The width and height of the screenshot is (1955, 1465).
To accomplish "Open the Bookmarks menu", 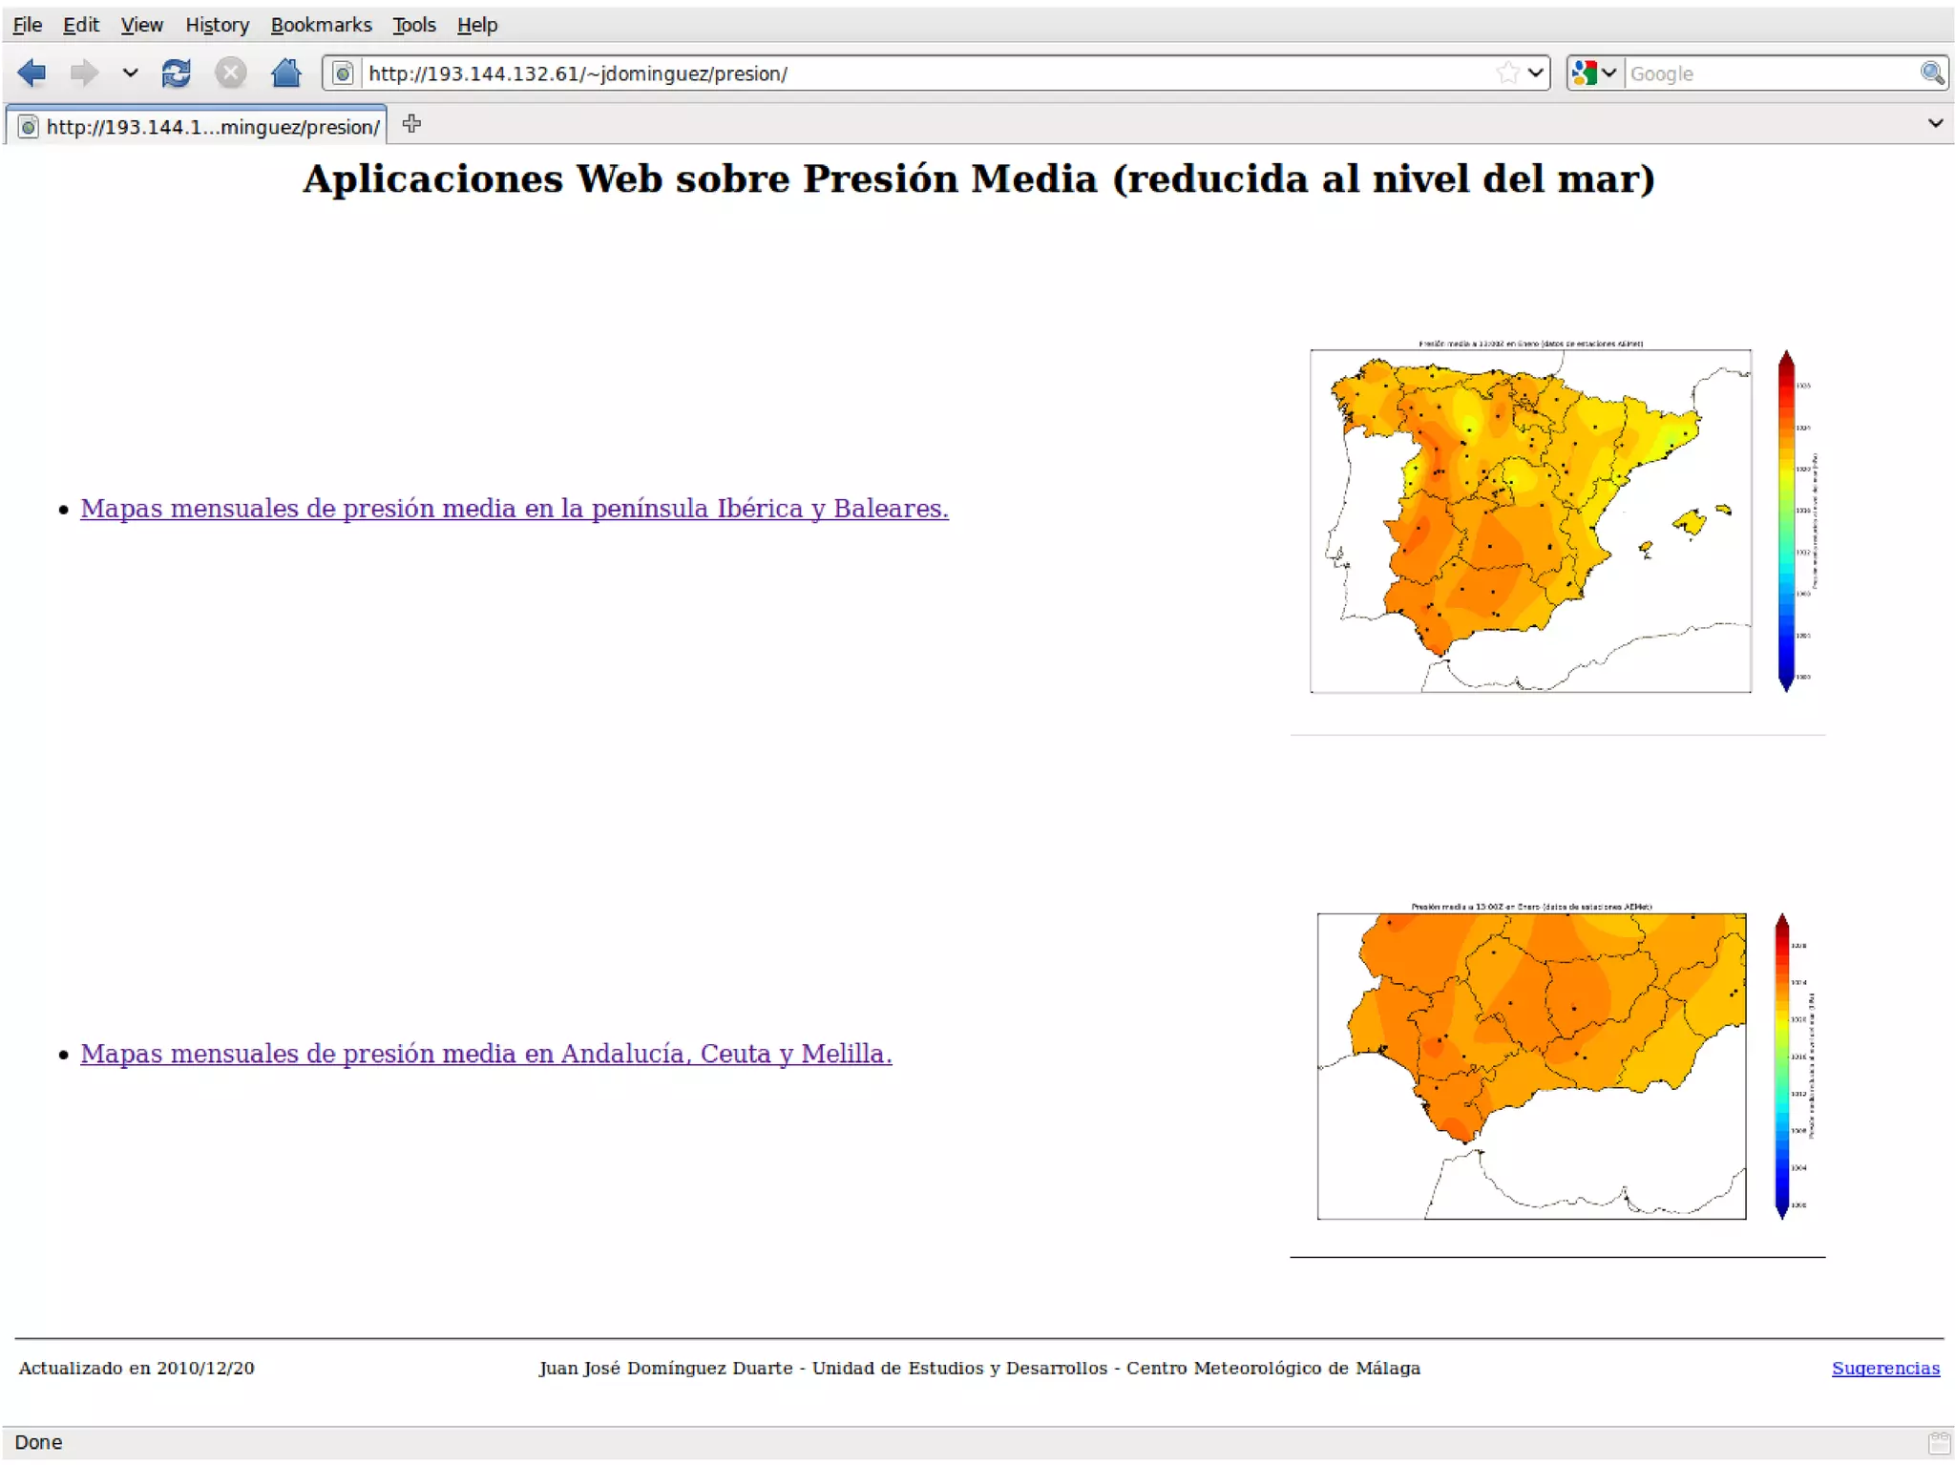I will 321,25.
